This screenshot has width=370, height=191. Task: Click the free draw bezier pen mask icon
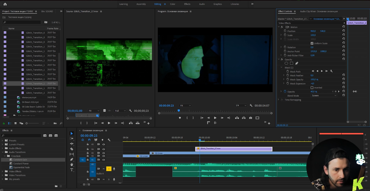point(297,63)
